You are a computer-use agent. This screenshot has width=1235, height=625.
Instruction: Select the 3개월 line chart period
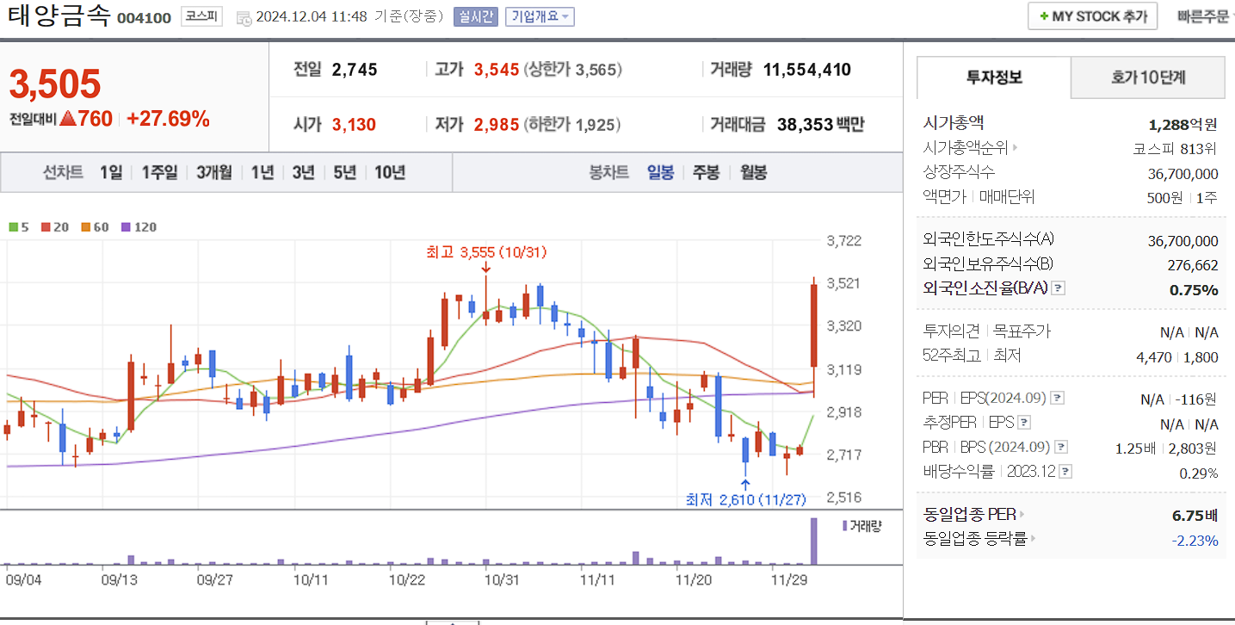tap(213, 172)
